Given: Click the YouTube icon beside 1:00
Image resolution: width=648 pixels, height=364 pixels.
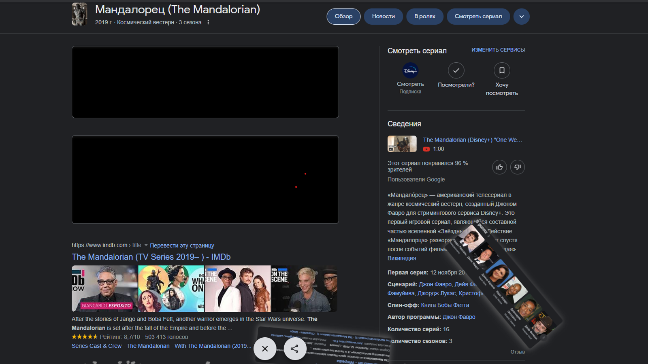Looking at the screenshot, I should (x=426, y=149).
